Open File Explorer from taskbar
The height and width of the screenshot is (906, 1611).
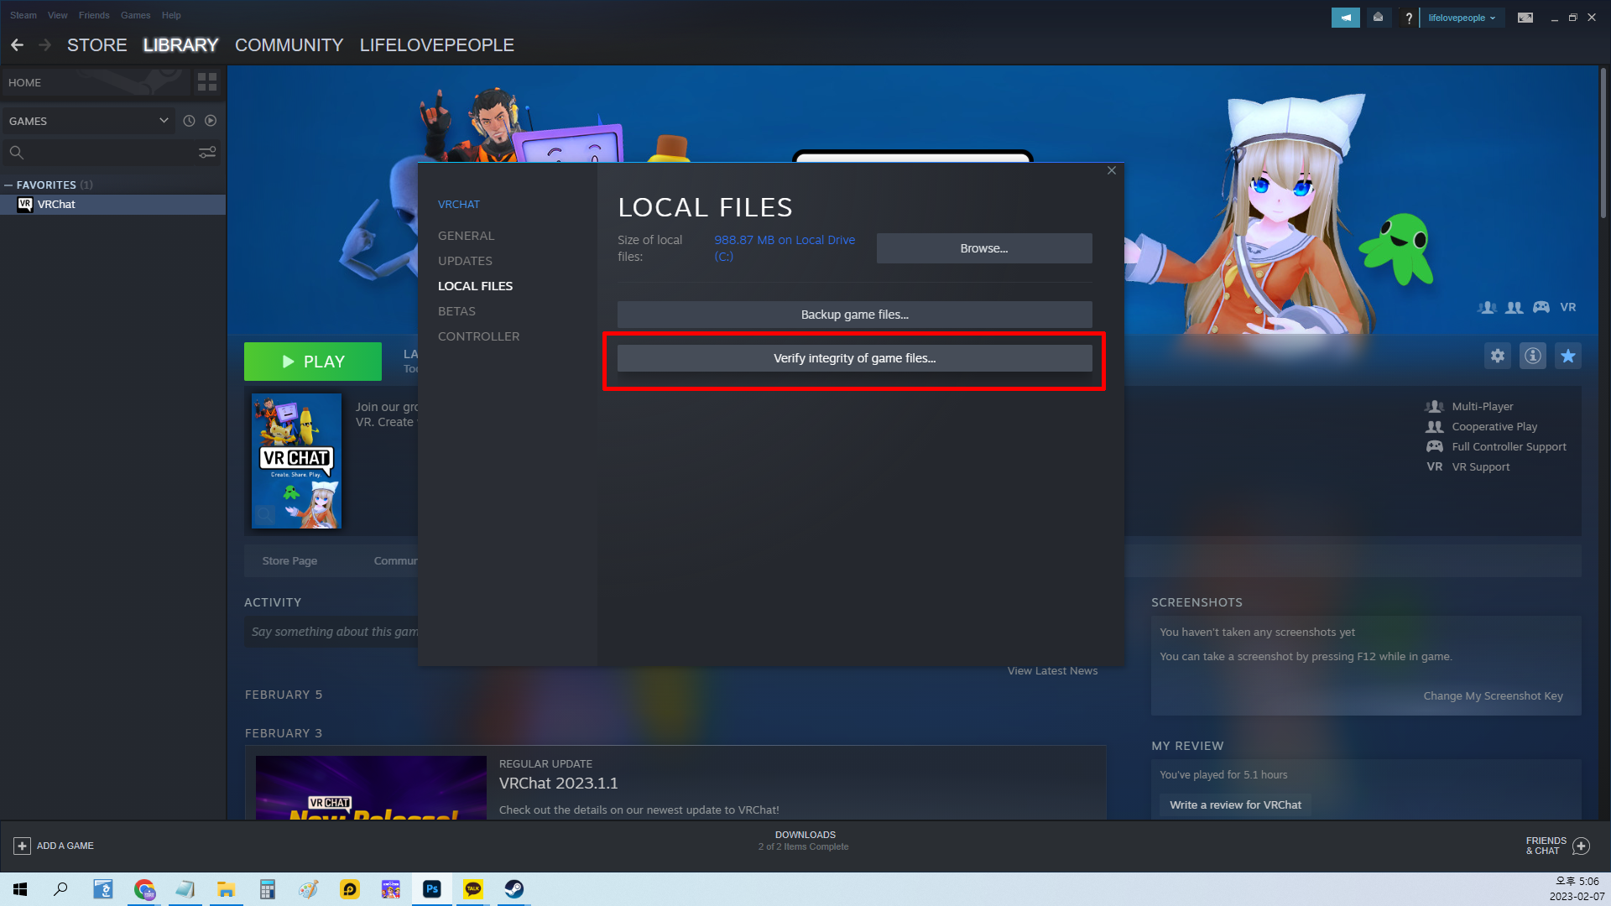pyautogui.click(x=226, y=889)
